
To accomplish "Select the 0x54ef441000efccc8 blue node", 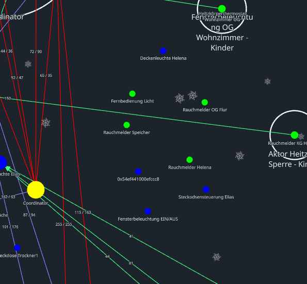I will 138,172.
